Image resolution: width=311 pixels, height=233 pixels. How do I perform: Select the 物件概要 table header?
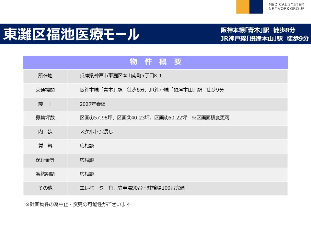point(155,62)
